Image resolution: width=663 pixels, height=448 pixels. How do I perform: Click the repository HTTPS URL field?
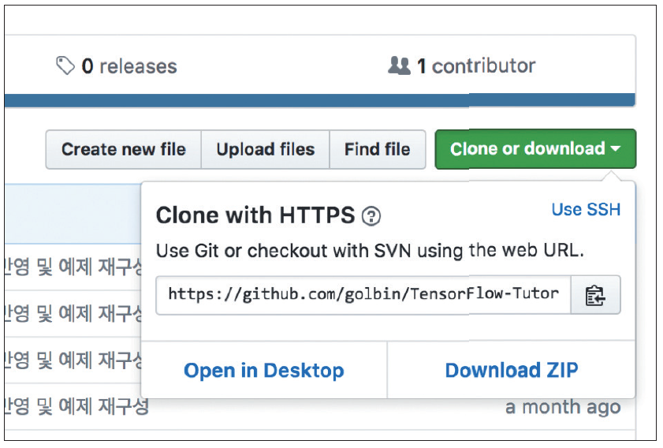363,295
